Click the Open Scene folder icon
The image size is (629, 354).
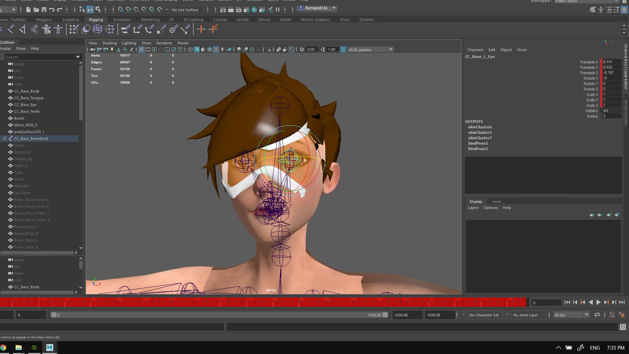tap(36, 9)
